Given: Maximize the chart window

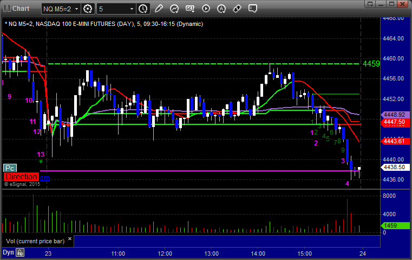Looking at the screenshot, I should pos(392,4).
